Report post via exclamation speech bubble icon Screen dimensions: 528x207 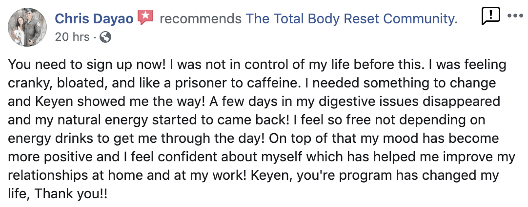point(490,16)
